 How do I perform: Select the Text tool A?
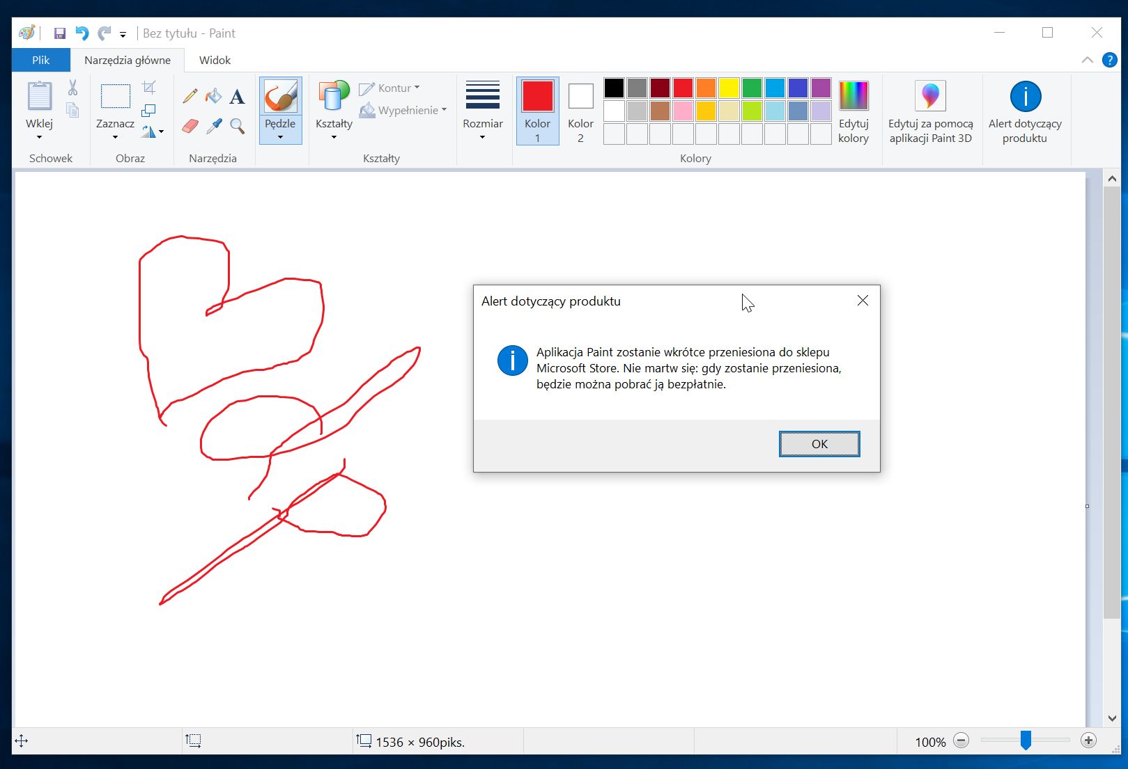[x=237, y=96]
